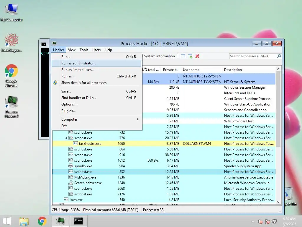
Task: Sort by Description column header
Action: (x=249, y=70)
